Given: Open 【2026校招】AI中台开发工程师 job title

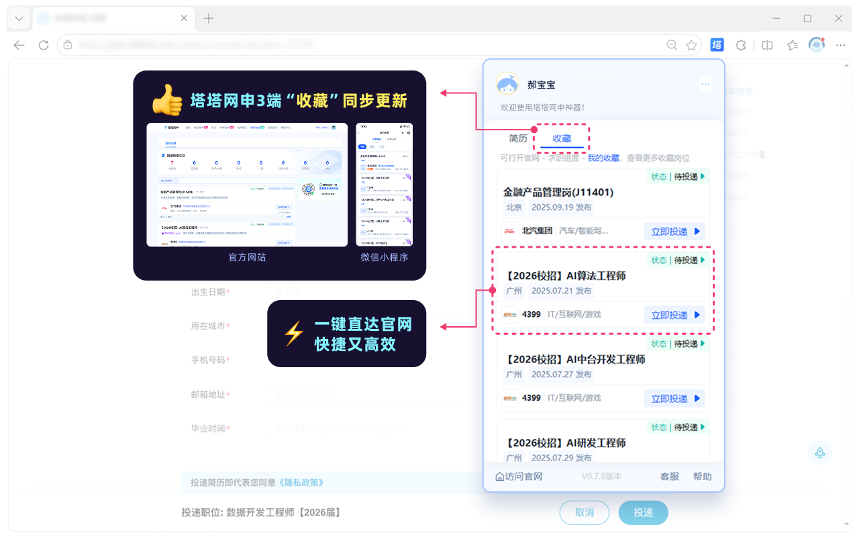Looking at the screenshot, I should (574, 359).
